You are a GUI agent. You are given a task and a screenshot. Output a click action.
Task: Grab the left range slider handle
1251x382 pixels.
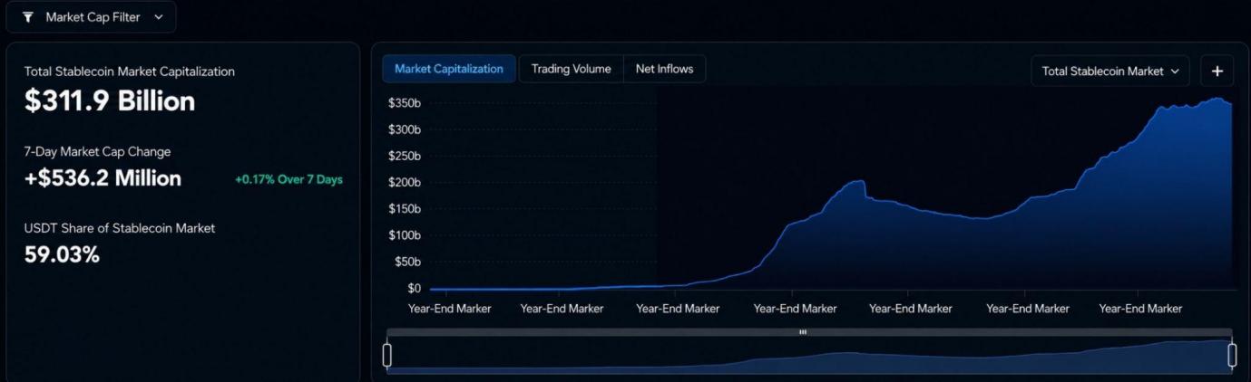[387, 355]
